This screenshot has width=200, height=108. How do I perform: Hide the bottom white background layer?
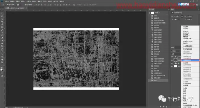[172, 66]
